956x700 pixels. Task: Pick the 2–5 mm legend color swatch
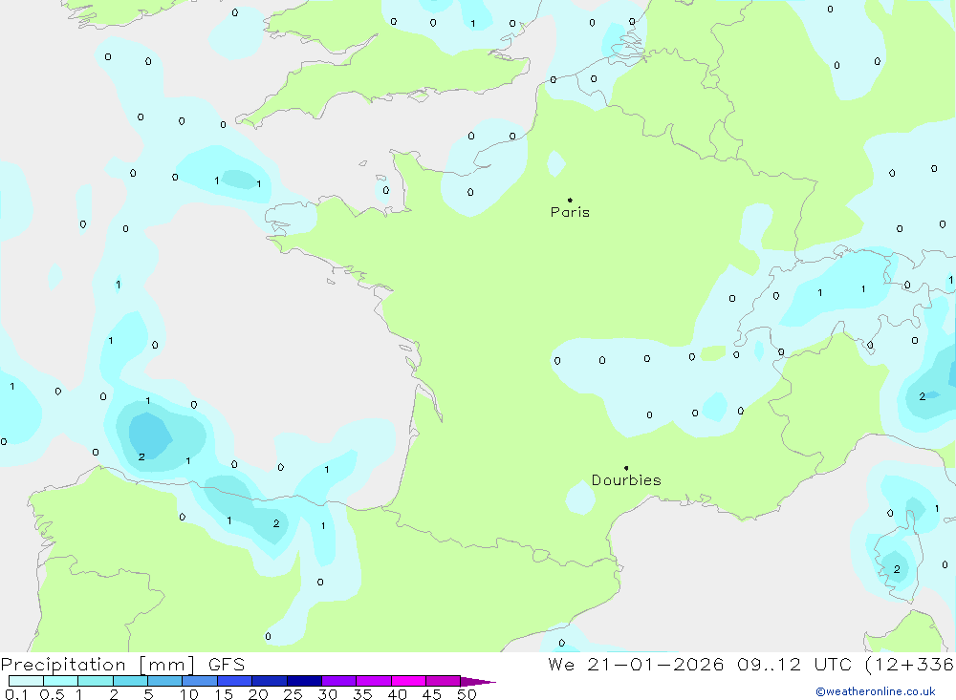[x=130, y=681]
